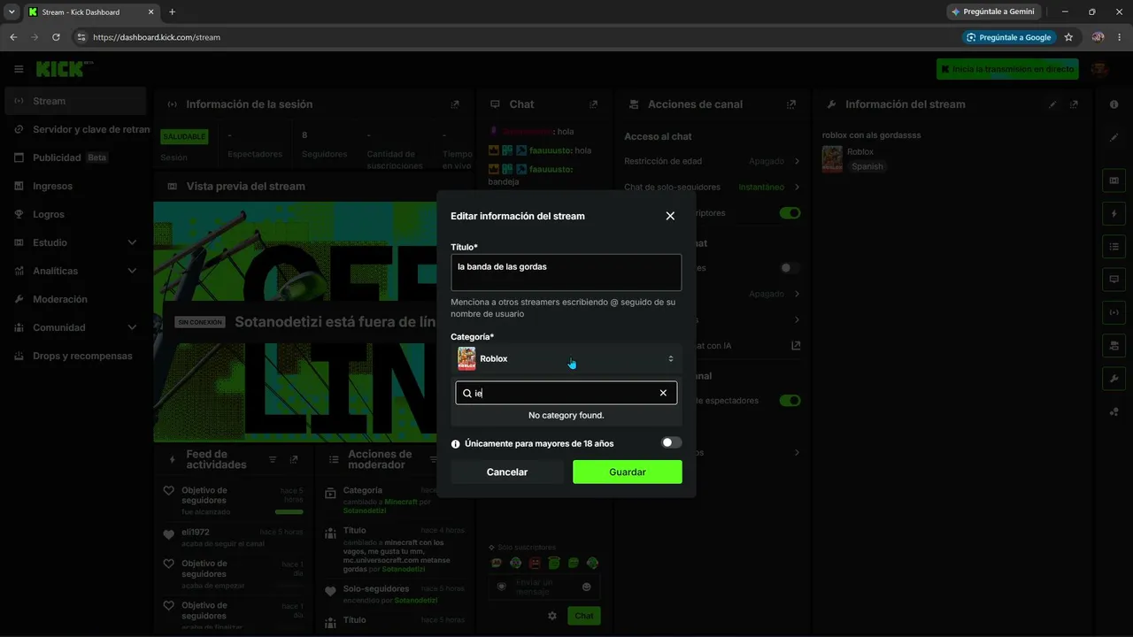Screen dimensions: 1133x637
Task: Edit stream info with the pencil icon in the Información del stream header
Action: (1052, 104)
